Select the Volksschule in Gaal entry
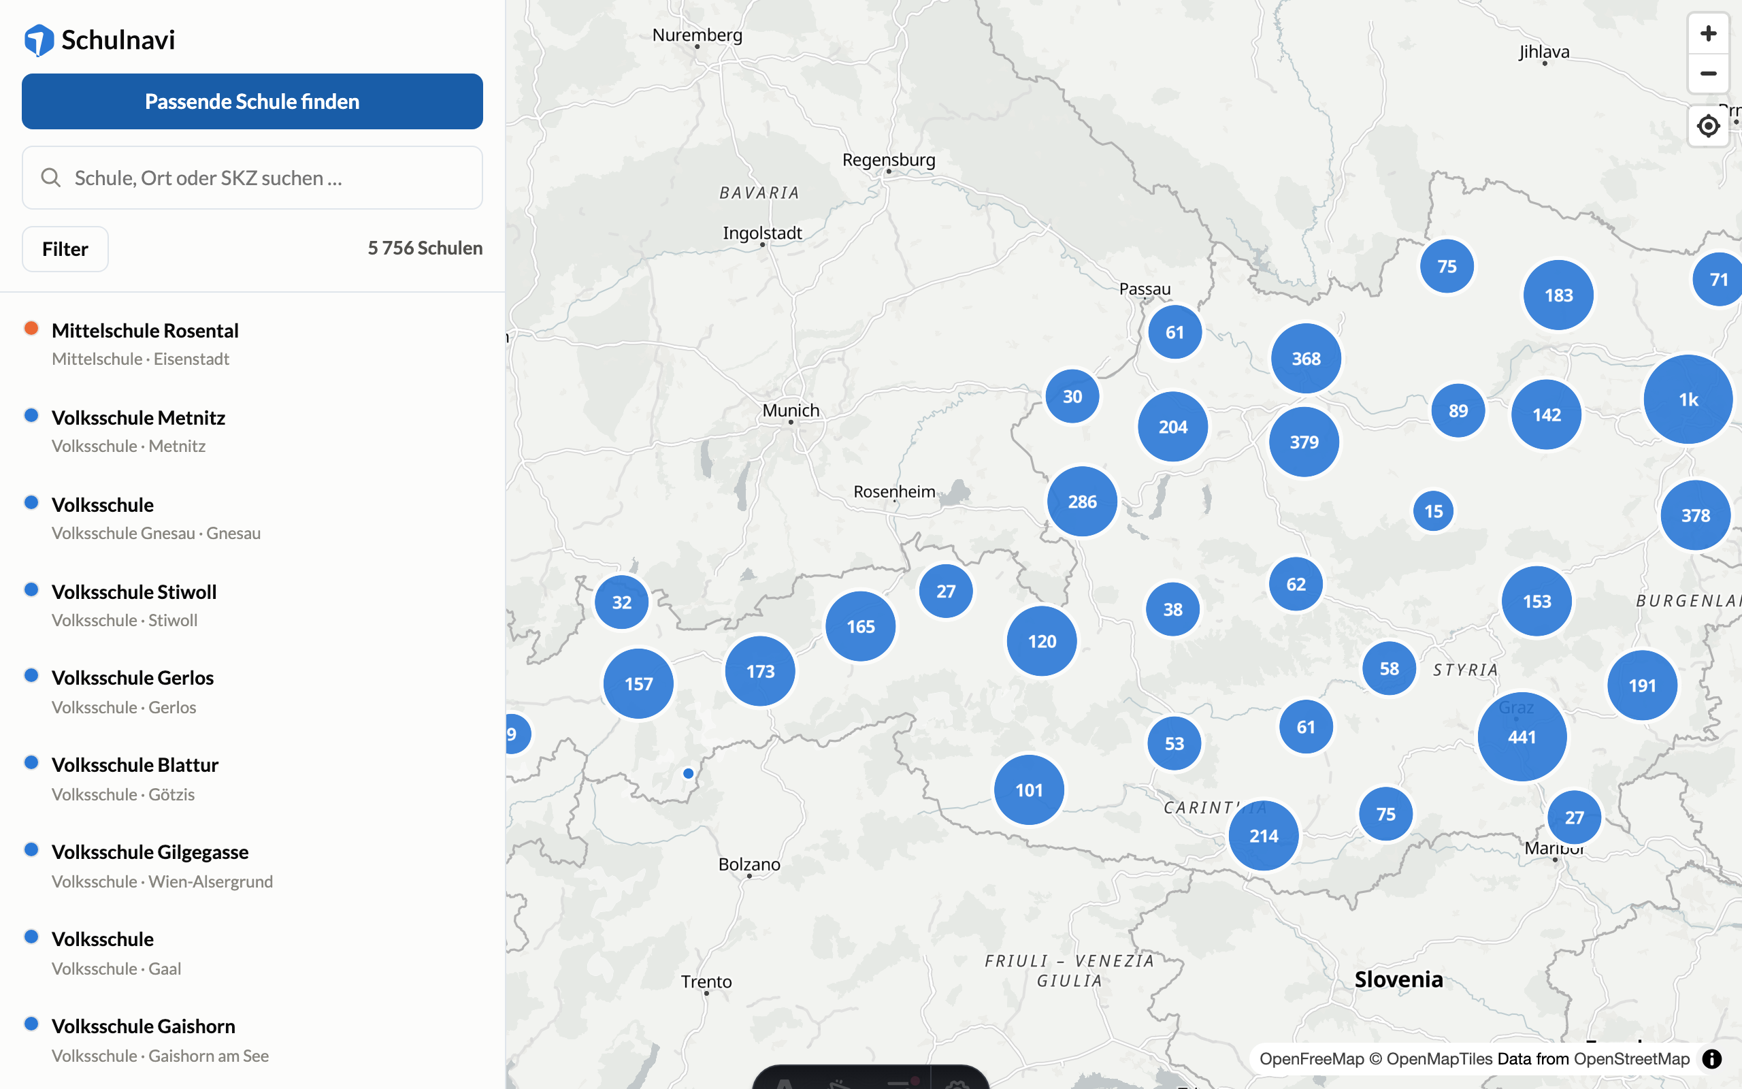 (x=252, y=953)
